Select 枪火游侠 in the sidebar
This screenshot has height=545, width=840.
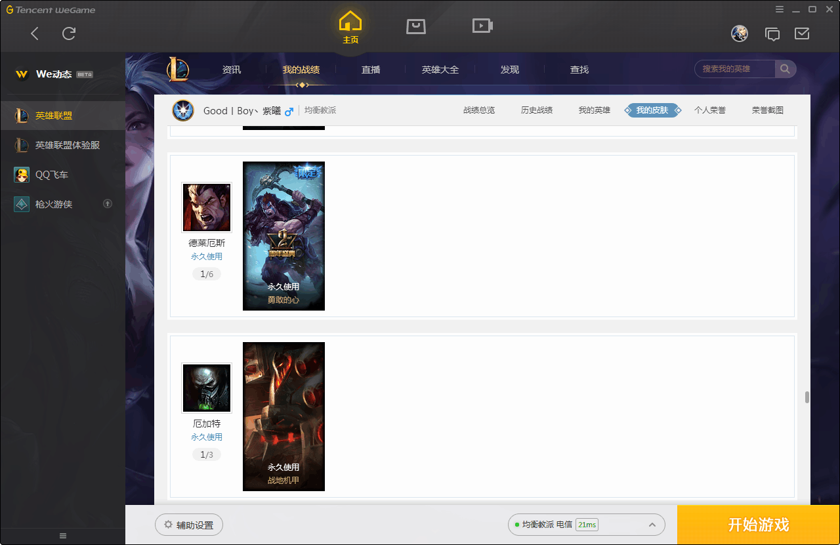click(62, 204)
